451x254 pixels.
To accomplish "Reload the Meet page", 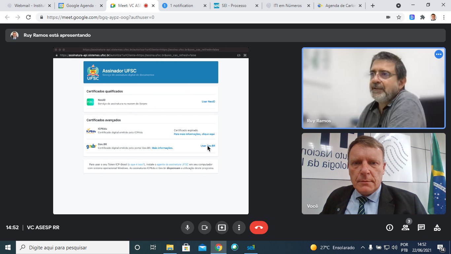I will coord(28,17).
